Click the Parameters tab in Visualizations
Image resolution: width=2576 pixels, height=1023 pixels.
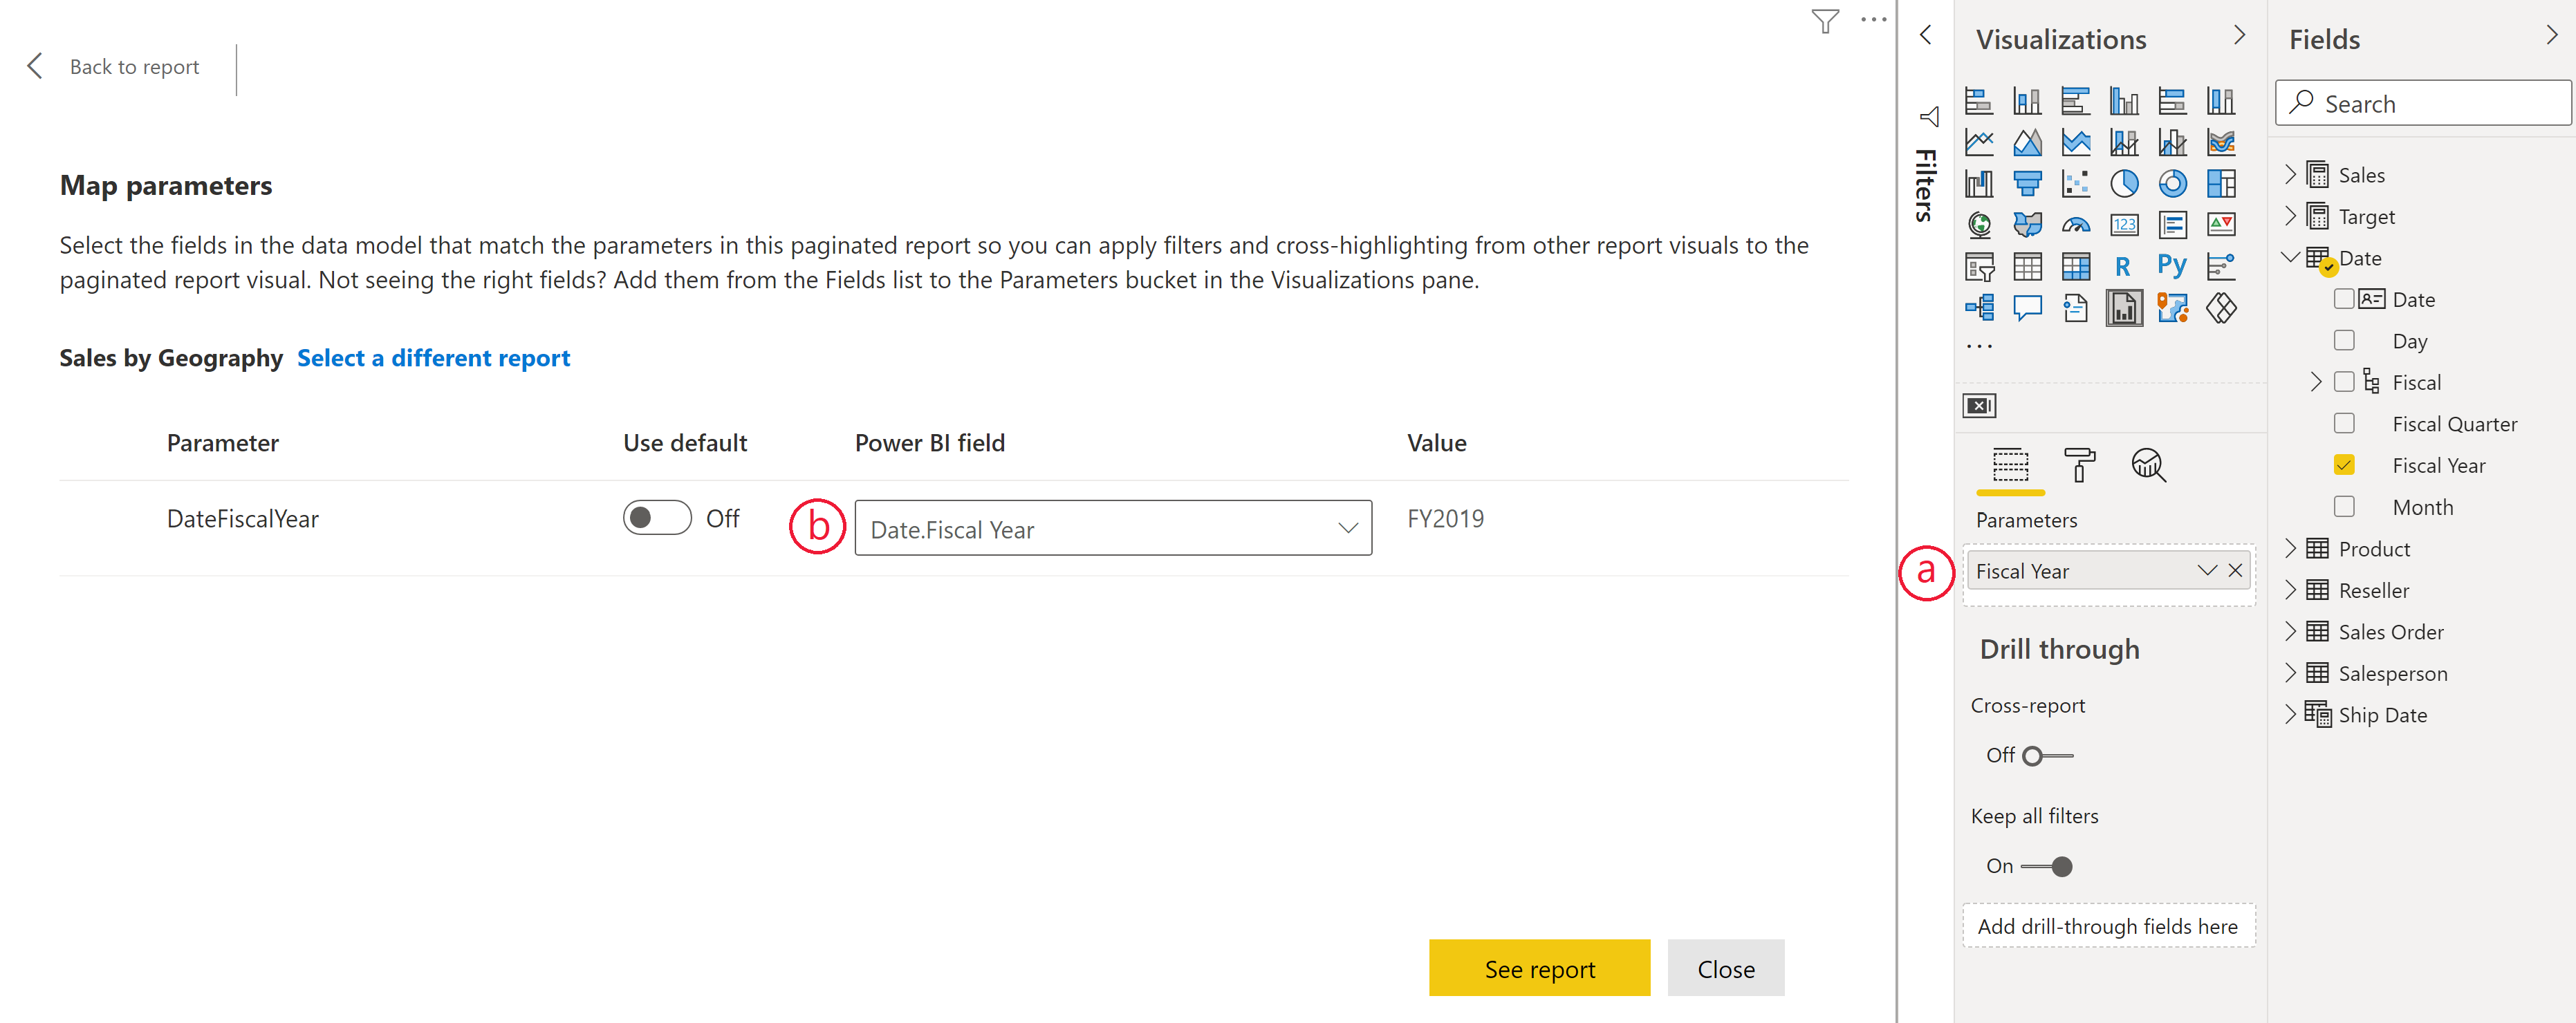click(x=2012, y=463)
